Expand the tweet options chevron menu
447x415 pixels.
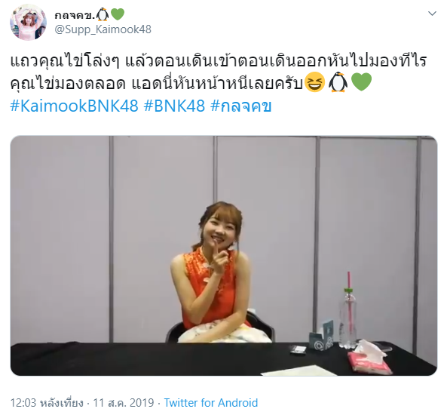pyautogui.click(x=432, y=14)
